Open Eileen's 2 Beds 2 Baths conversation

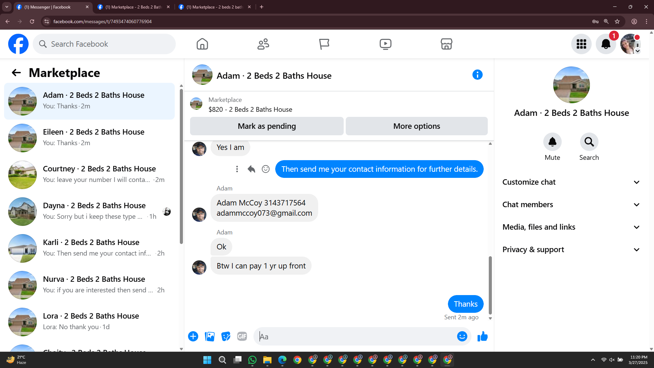click(89, 138)
